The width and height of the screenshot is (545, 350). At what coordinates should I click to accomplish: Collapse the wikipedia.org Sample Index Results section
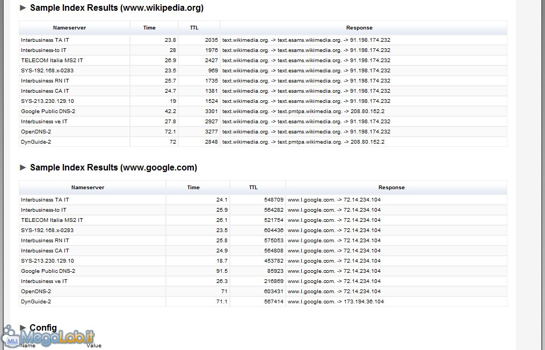tap(23, 8)
